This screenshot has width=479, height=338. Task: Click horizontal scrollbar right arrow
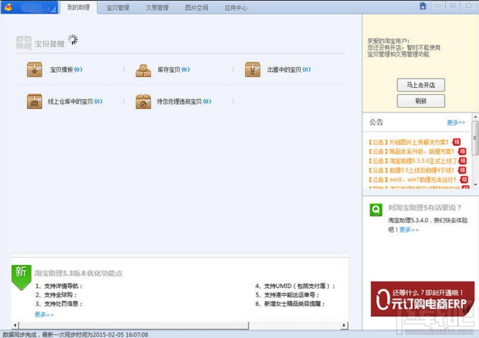[344, 325]
